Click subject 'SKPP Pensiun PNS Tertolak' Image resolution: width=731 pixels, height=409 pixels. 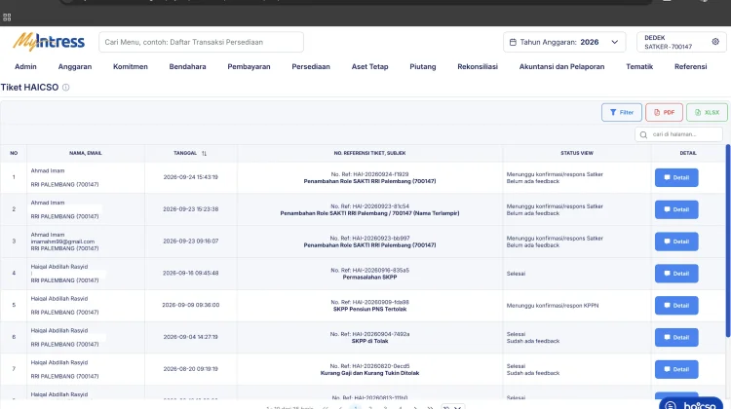[369, 310]
